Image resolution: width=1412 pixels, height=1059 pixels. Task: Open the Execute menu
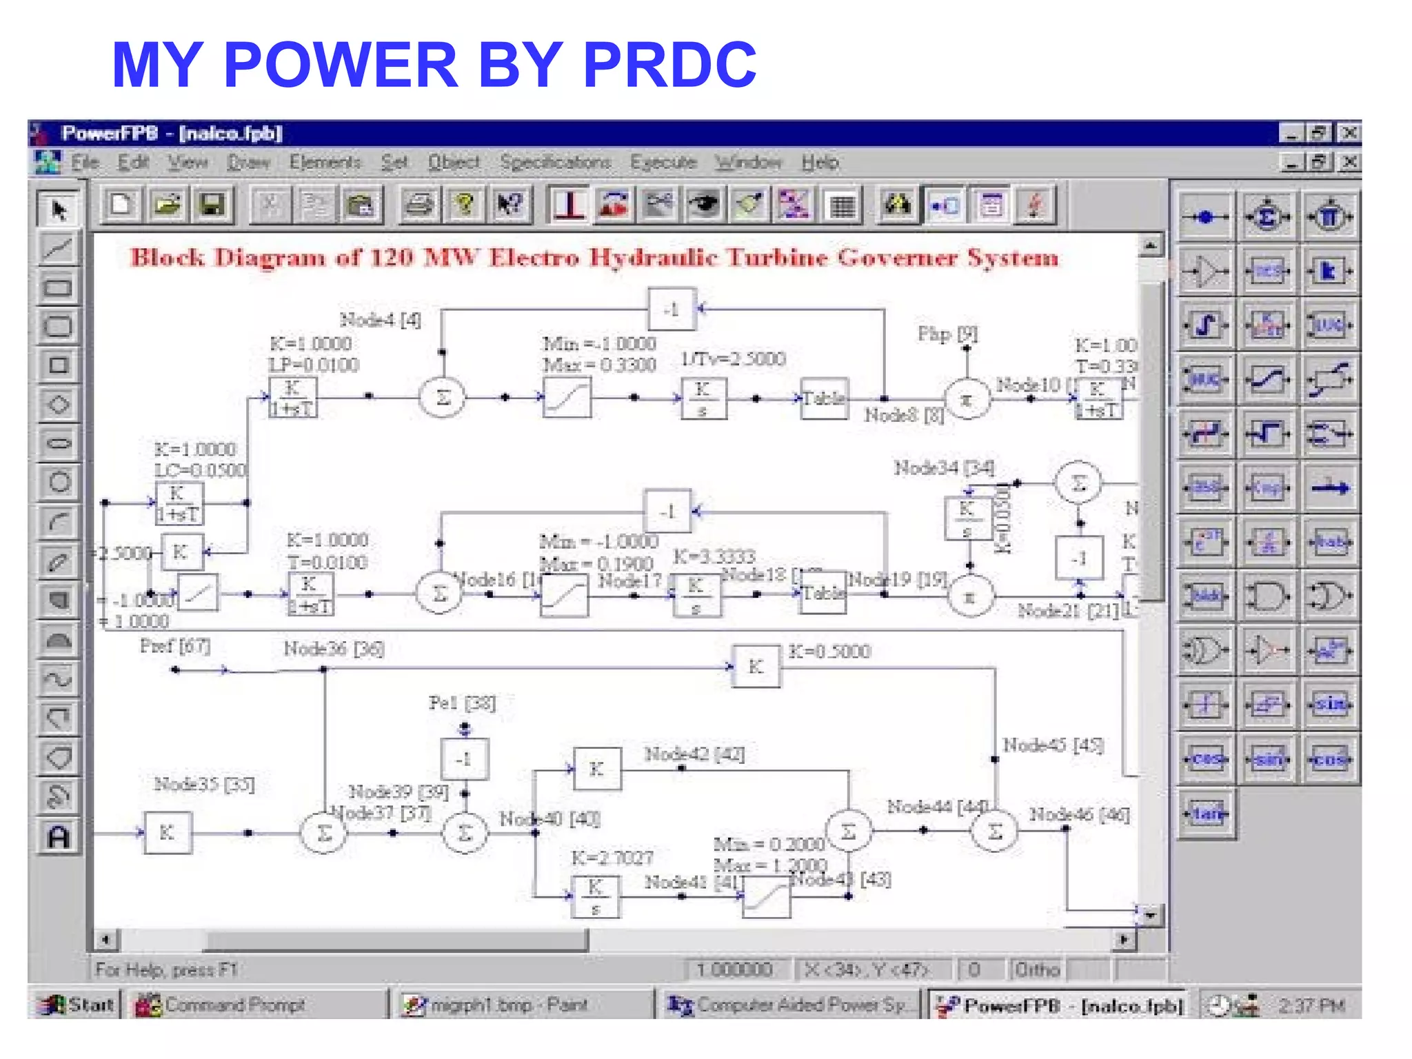[663, 163]
